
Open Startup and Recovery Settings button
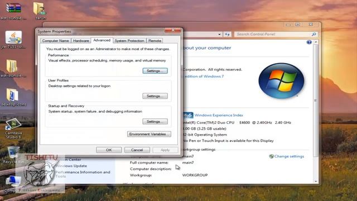155,122
